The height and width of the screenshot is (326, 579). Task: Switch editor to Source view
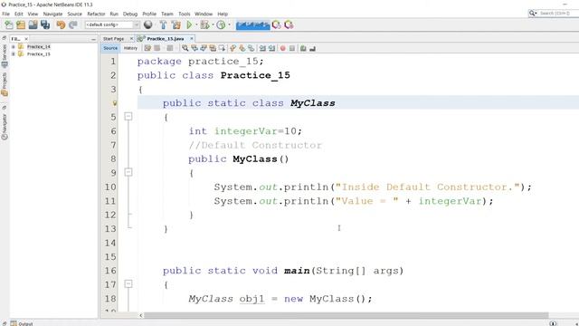click(x=110, y=48)
